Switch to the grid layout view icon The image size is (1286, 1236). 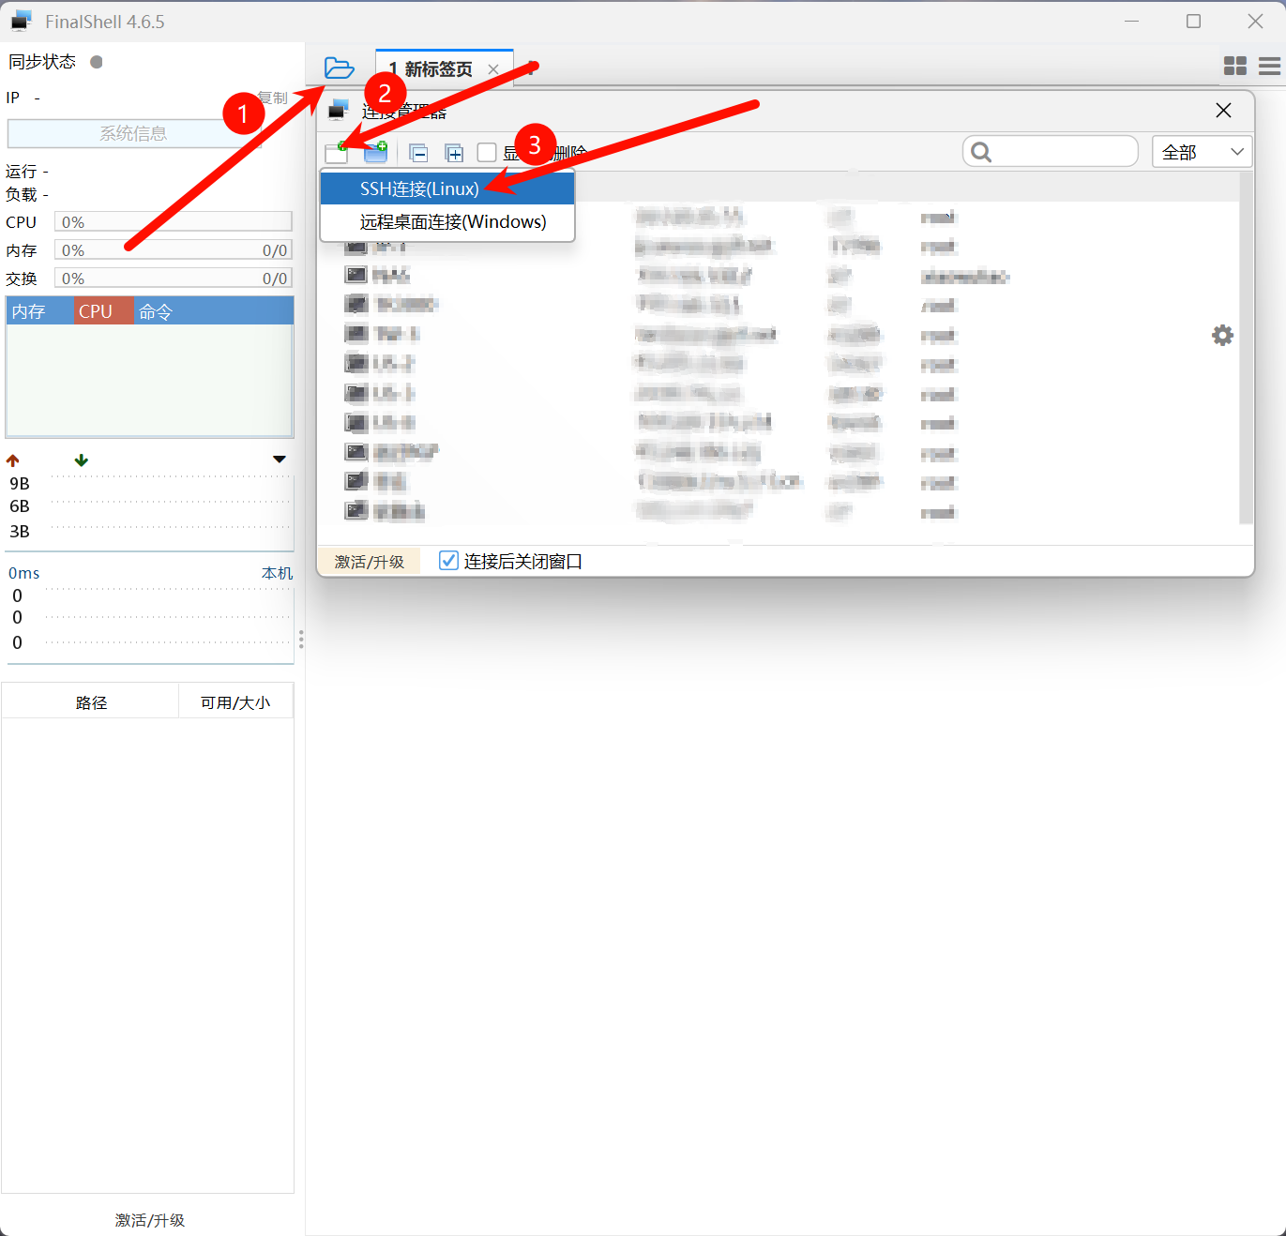pos(1235,66)
